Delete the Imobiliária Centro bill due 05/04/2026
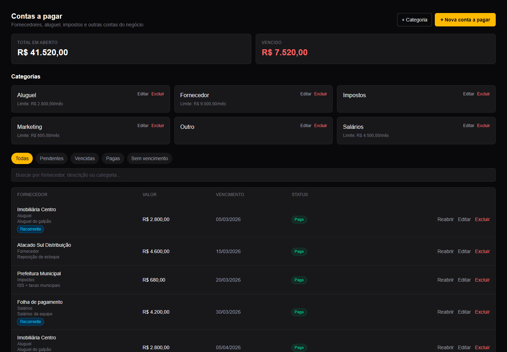 [x=482, y=347]
